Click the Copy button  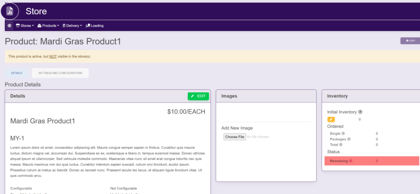[410, 41]
